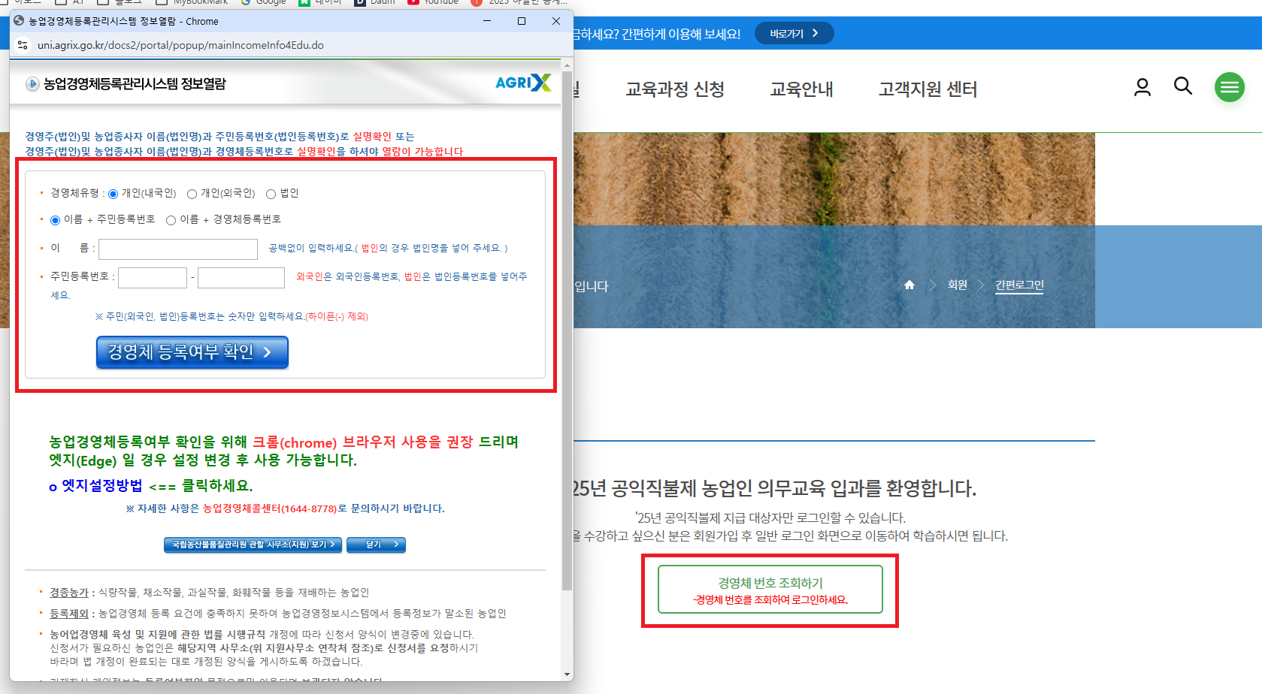The width and height of the screenshot is (1262, 694).
Task: Open the user login icon in the site header
Action: tap(1142, 87)
